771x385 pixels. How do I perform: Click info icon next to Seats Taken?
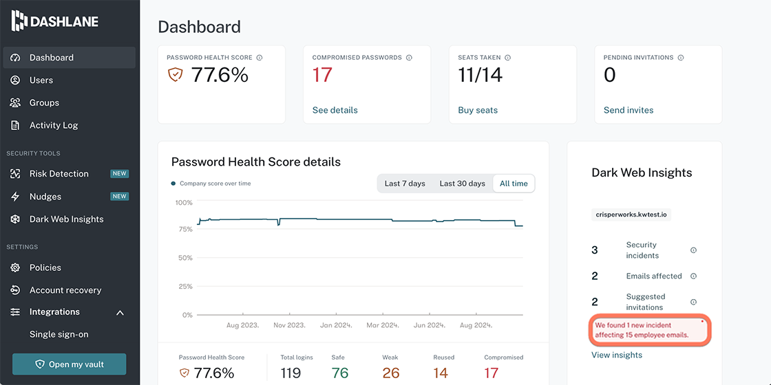(x=508, y=58)
